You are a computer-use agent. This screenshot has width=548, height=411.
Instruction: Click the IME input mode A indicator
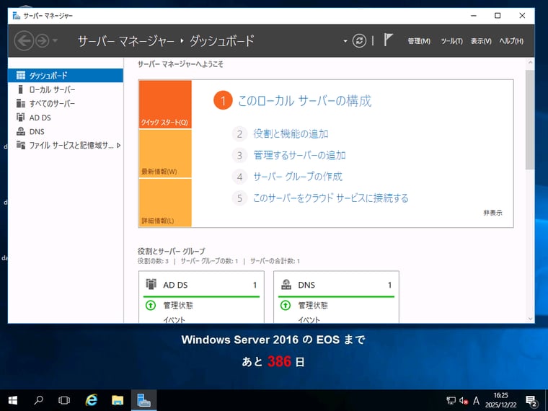click(476, 400)
